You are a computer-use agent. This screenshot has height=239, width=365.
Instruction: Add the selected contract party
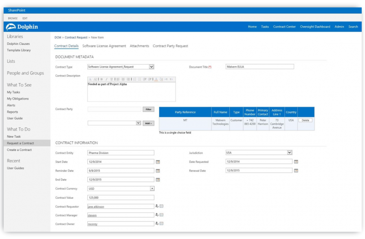(148, 122)
